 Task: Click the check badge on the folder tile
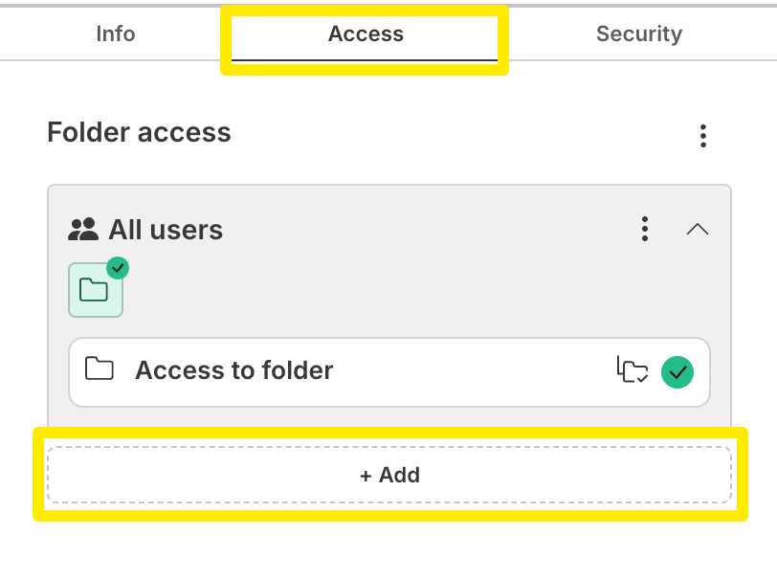coord(118,268)
